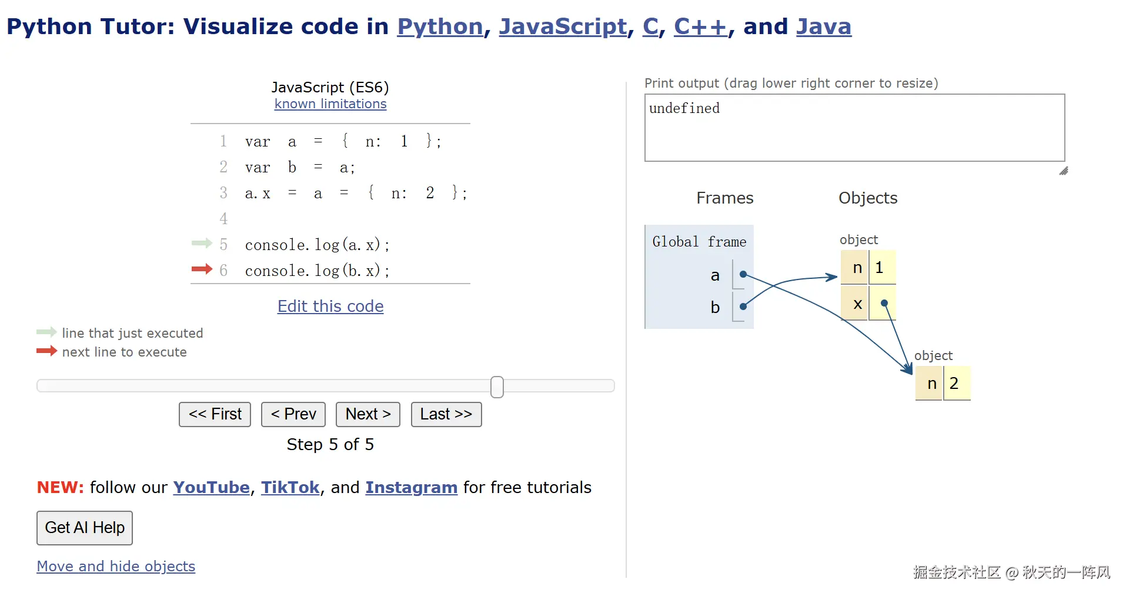Open the YouTube tutorials link

pos(211,487)
